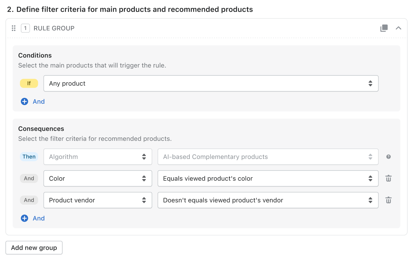The width and height of the screenshot is (415, 264).
Task: Click the And link under Consequences
Action: tap(39, 218)
